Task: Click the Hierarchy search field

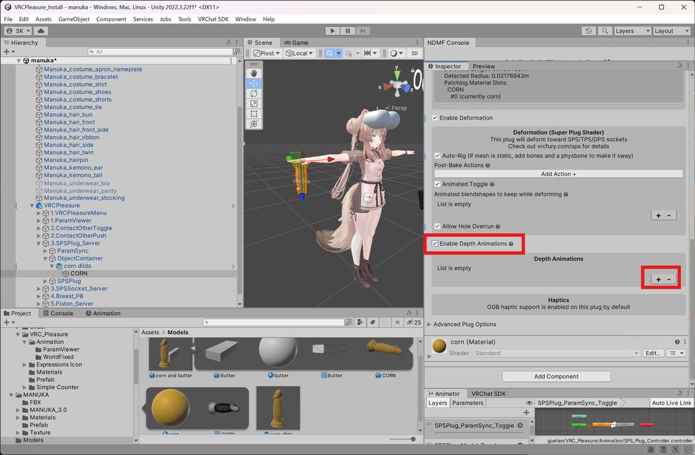Action: coord(161,52)
